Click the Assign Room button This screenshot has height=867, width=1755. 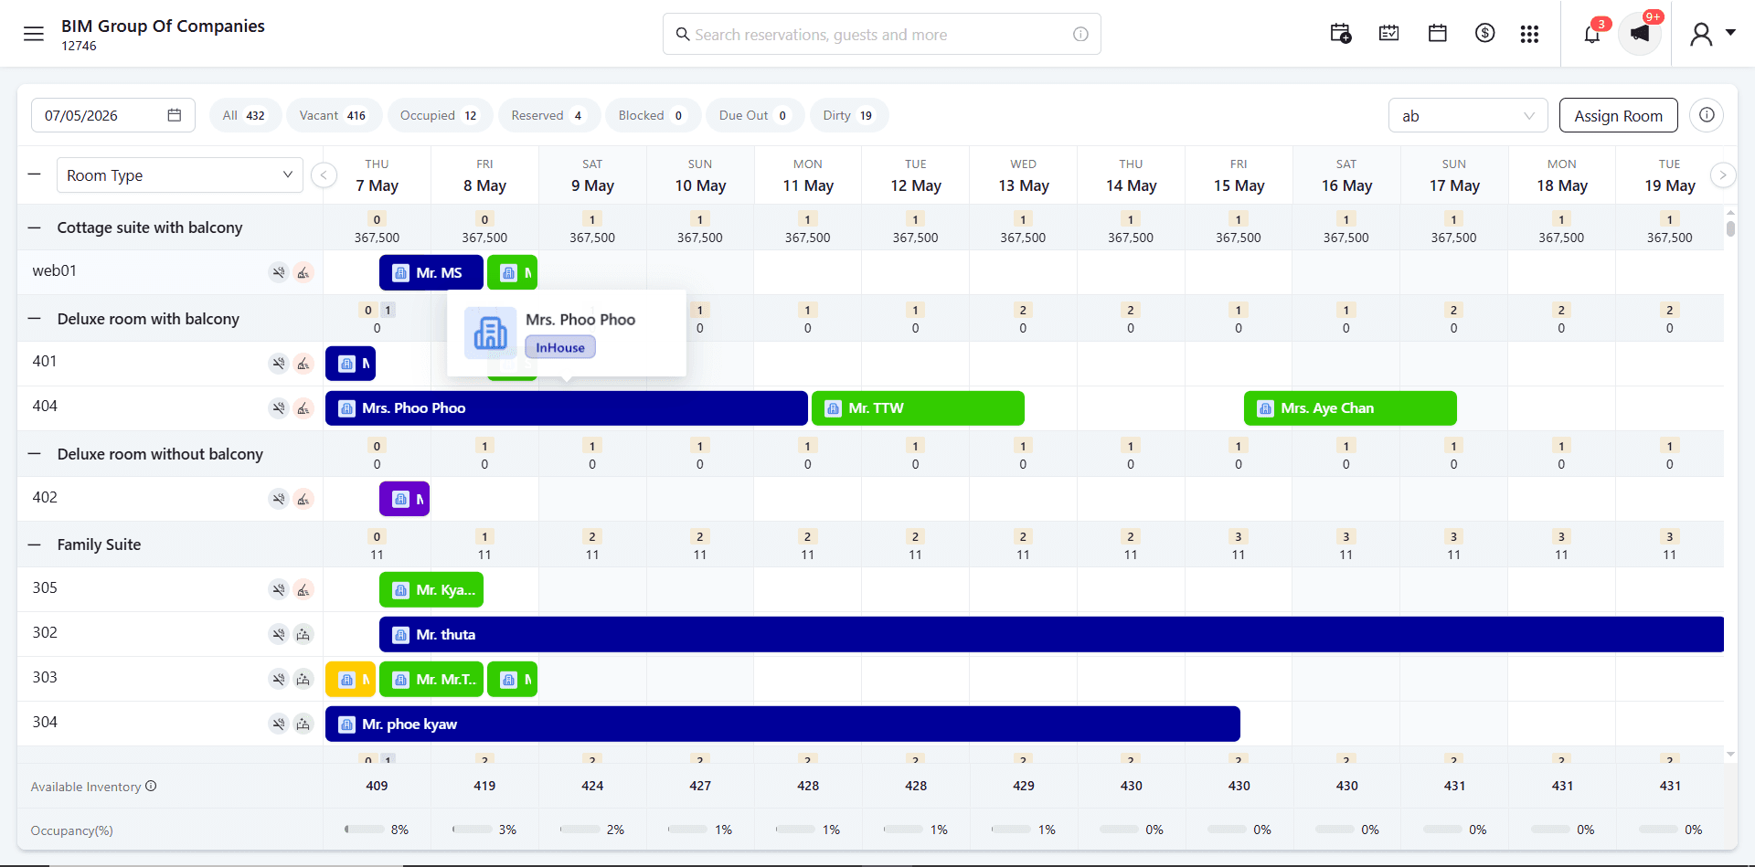[1618, 115]
